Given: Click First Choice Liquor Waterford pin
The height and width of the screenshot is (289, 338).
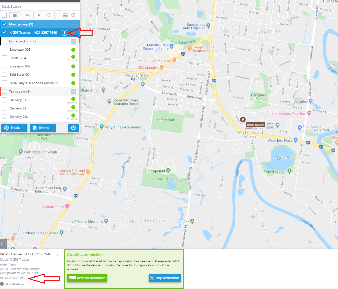Looking at the screenshot, I should [299, 127].
